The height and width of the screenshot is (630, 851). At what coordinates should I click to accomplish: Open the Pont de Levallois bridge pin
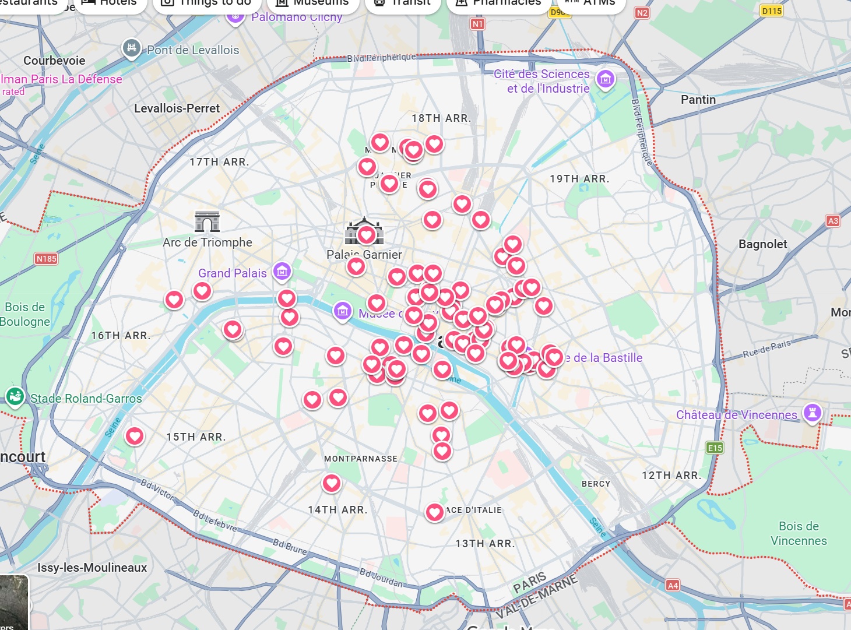coord(132,48)
